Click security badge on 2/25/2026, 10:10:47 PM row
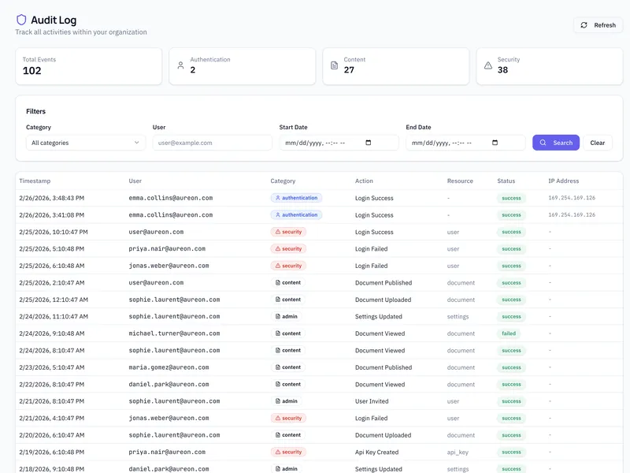630x473 pixels. click(x=288, y=232)
